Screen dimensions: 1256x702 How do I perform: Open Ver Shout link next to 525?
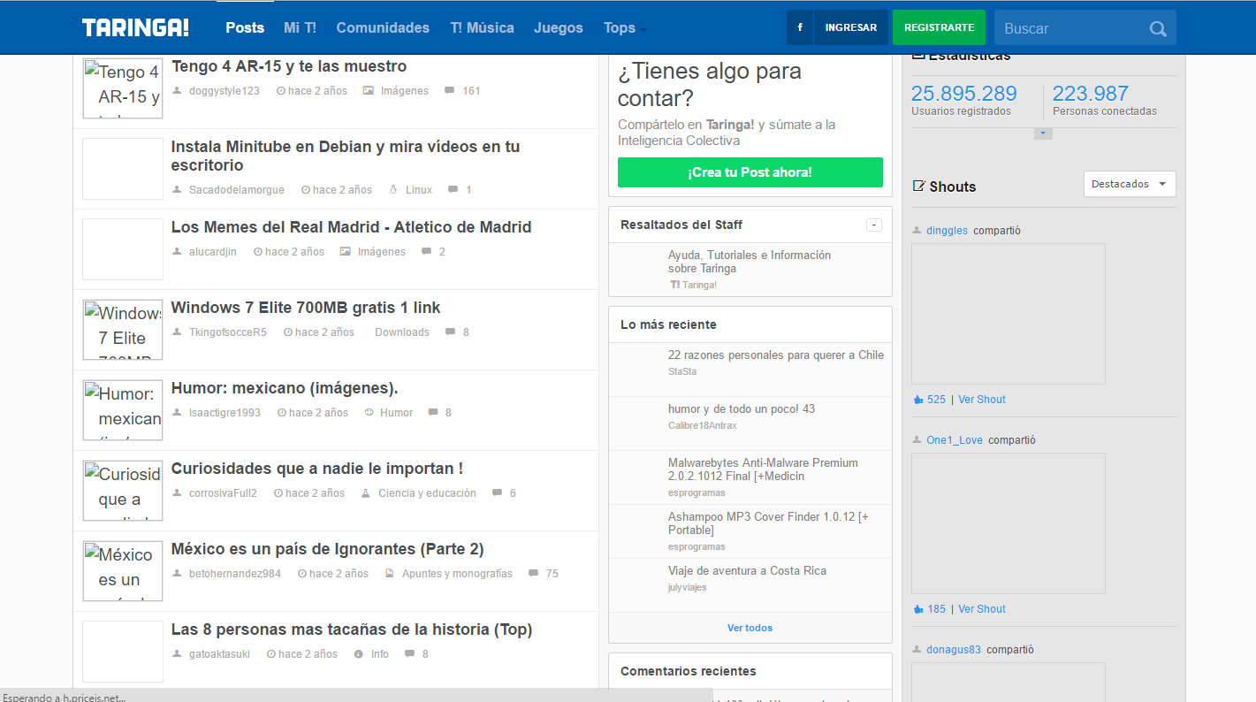click(982, 400)
